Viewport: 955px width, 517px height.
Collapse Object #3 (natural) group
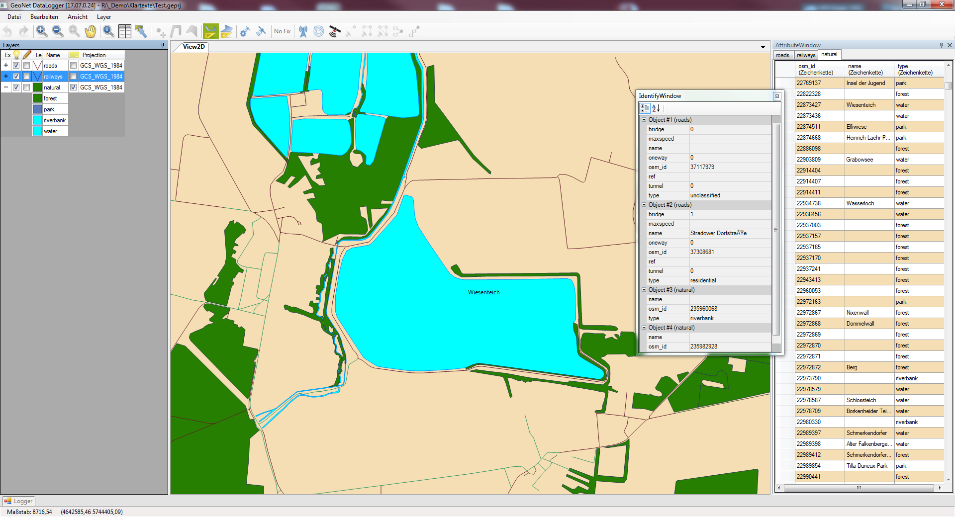point(644,290)
